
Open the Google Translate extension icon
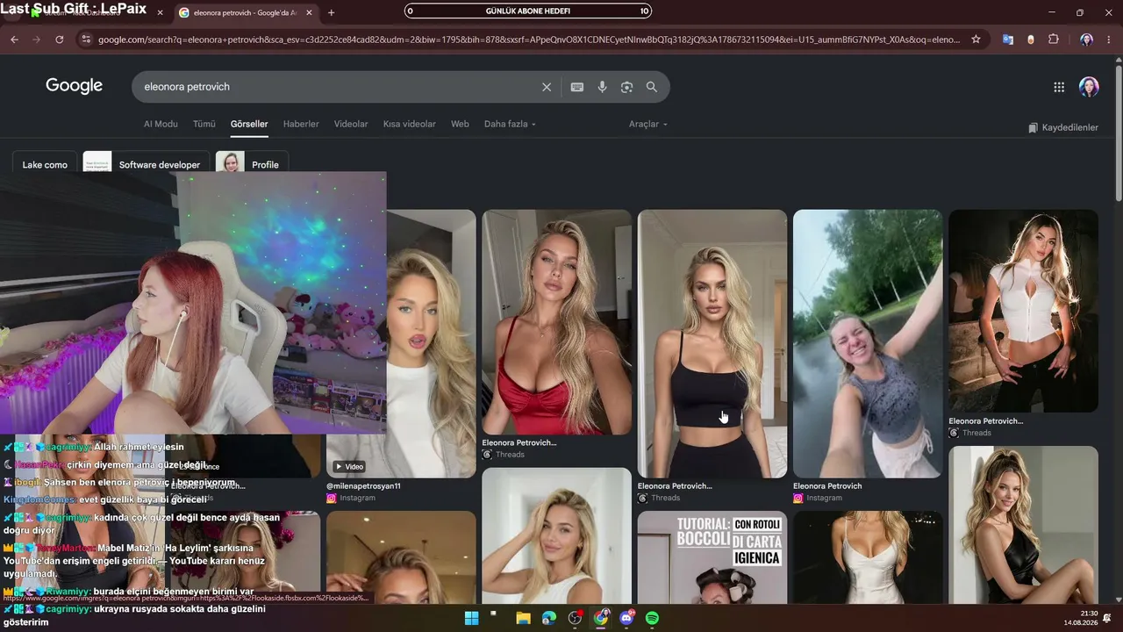(1007, 39)
